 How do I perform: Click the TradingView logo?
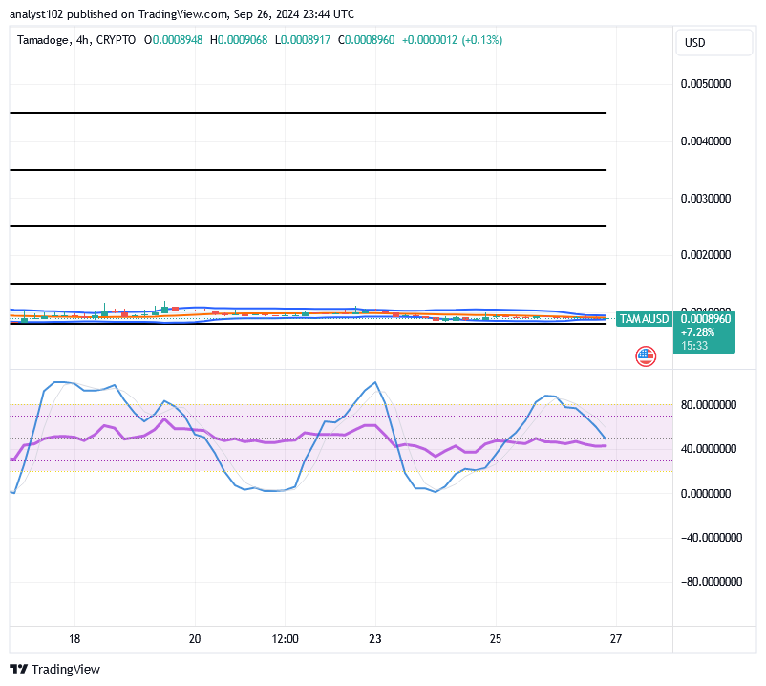click(19, 669)
